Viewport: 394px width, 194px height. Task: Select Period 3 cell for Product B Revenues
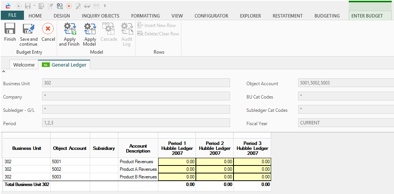pos(252,177)
